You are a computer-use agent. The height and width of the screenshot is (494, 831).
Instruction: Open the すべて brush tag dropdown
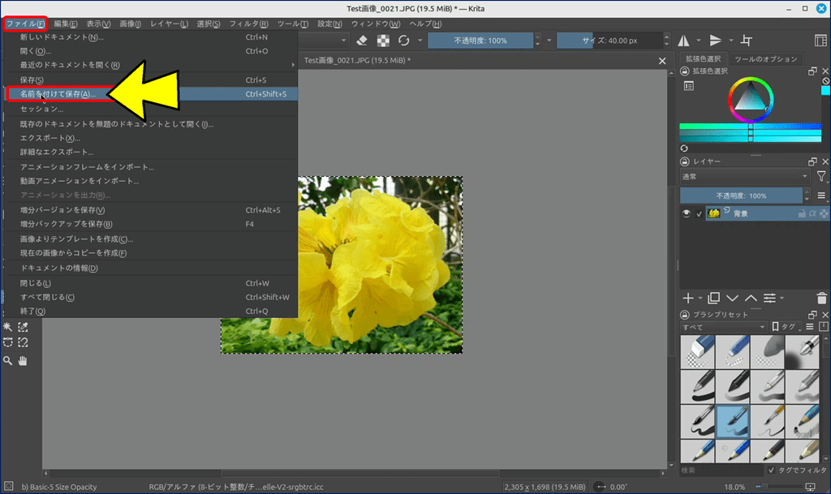pyautogui.click(x=724, y=327)
